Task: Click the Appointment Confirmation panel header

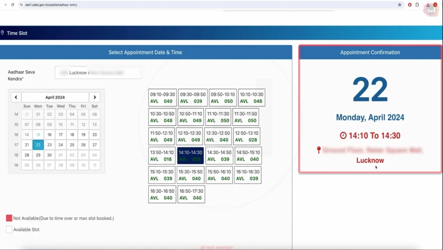Action: (x=370, y=52)
